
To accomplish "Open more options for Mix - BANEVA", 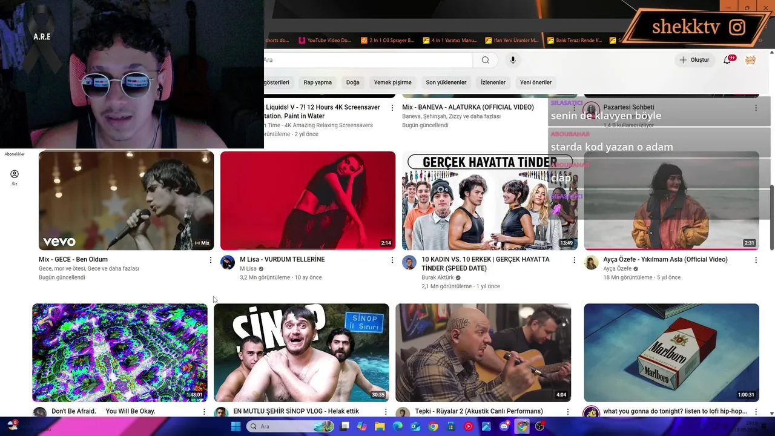I will [574, 108].
